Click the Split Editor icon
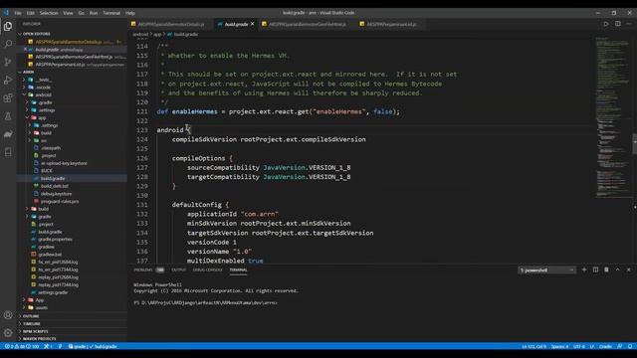 click(x=617, y=24)
